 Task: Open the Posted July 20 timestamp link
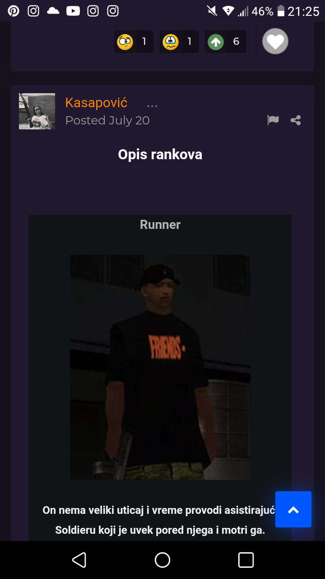107,120
